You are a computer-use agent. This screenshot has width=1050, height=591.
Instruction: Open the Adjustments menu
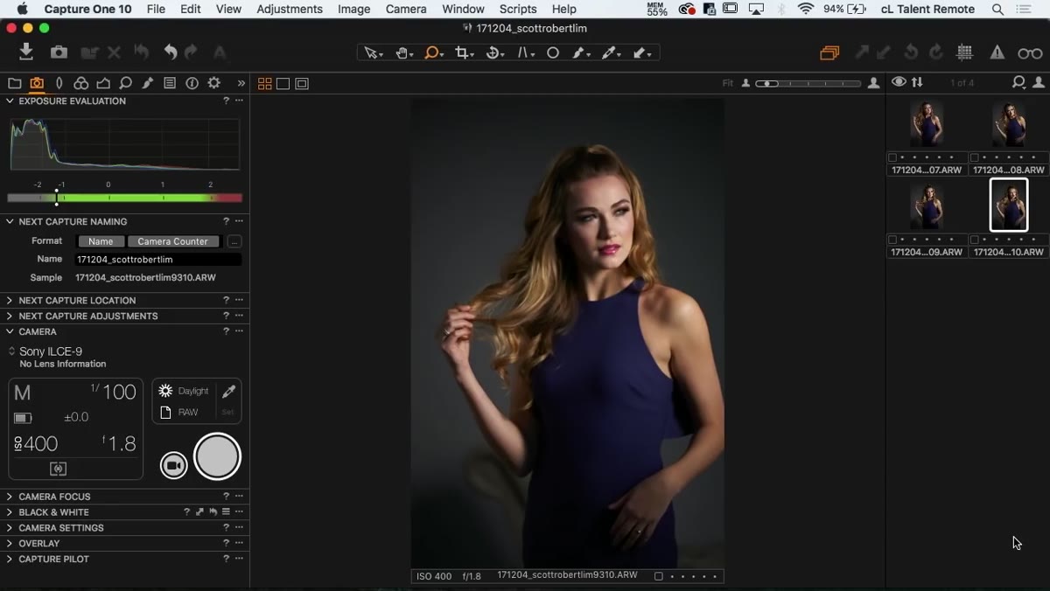290,9
